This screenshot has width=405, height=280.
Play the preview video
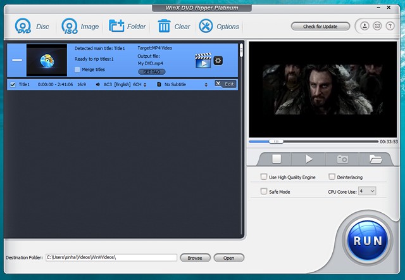pyautogui.click(x=309, y=159)
